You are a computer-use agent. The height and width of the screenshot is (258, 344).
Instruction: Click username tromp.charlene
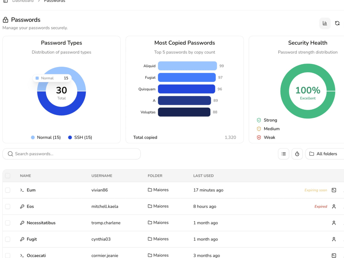point(106,223)
